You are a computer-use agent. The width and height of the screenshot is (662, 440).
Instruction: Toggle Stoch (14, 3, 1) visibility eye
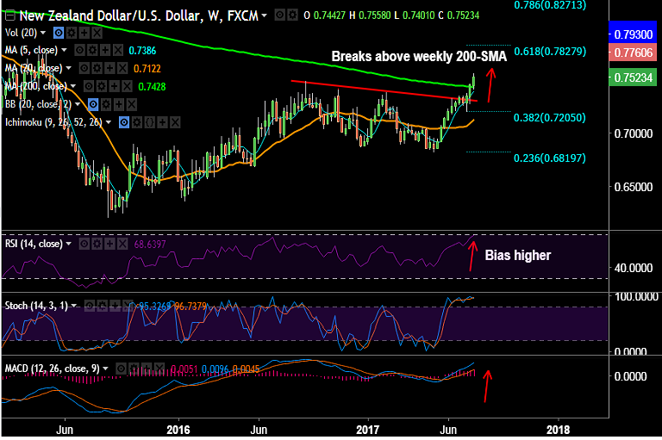click(x=89, y=306)
